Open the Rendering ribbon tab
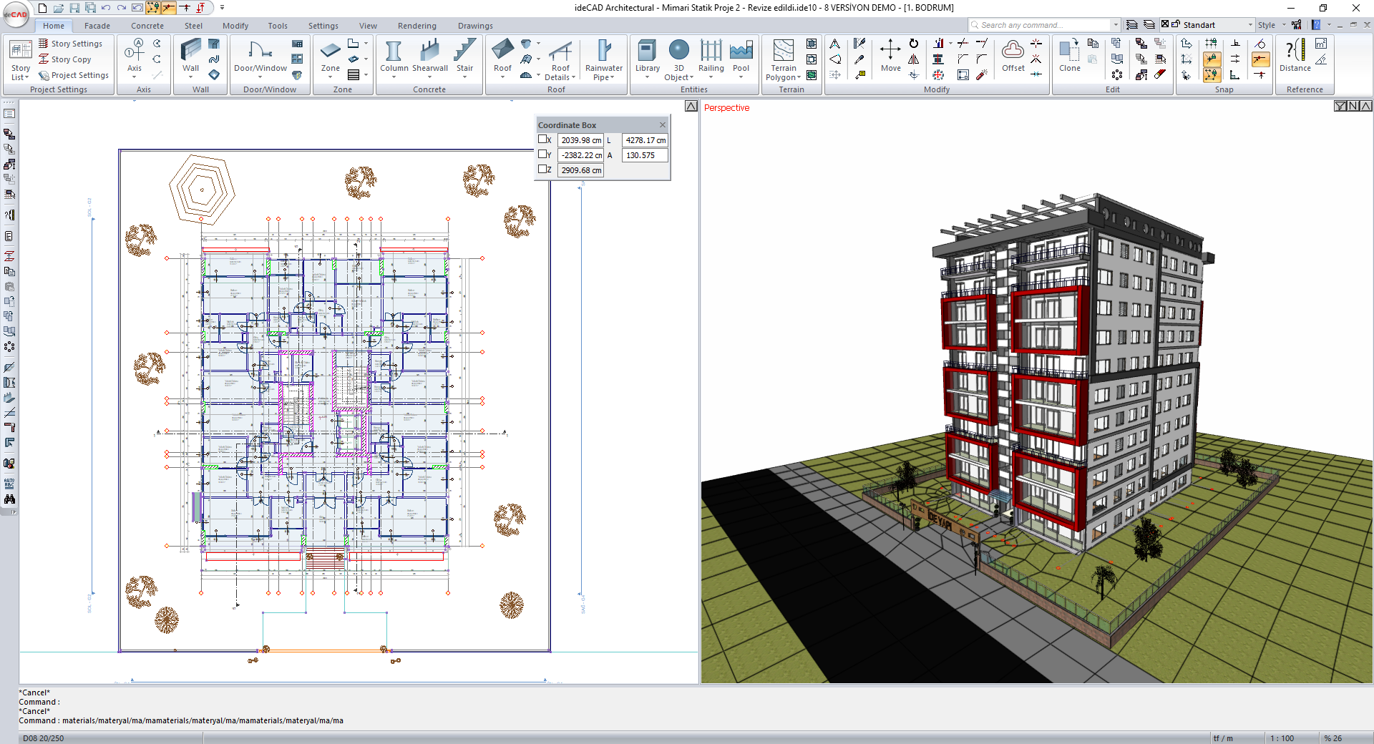The image size is (1374, 744). [x=416, y=26]
